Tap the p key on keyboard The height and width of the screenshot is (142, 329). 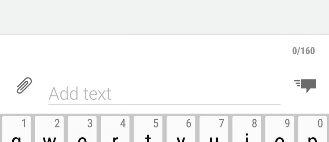pyautogui.click(x=313, y=129)
